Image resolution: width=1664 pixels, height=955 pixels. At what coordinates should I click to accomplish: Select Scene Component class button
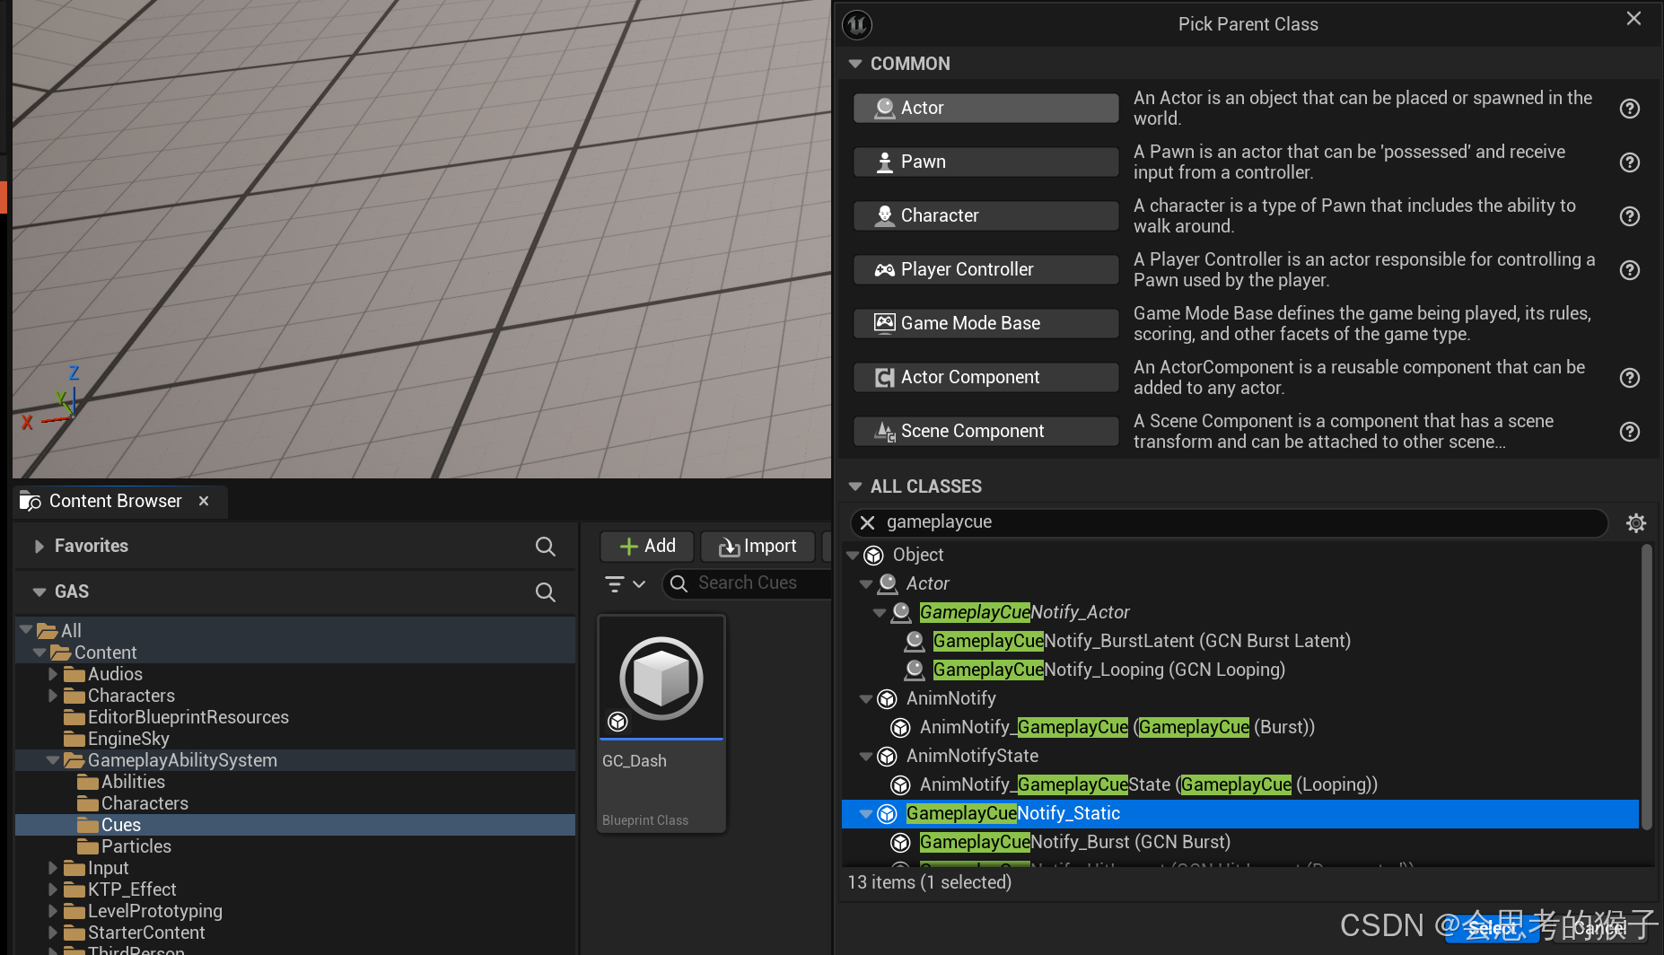tap(985, 431)
